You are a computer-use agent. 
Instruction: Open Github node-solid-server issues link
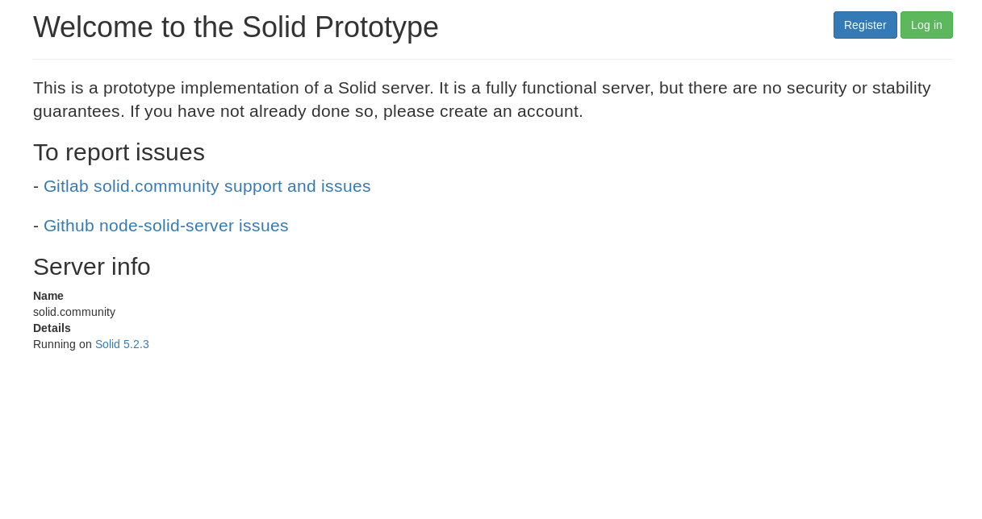coord(165,226)
